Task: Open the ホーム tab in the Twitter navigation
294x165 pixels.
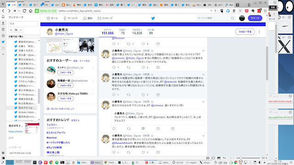Action: click(52, 18)
